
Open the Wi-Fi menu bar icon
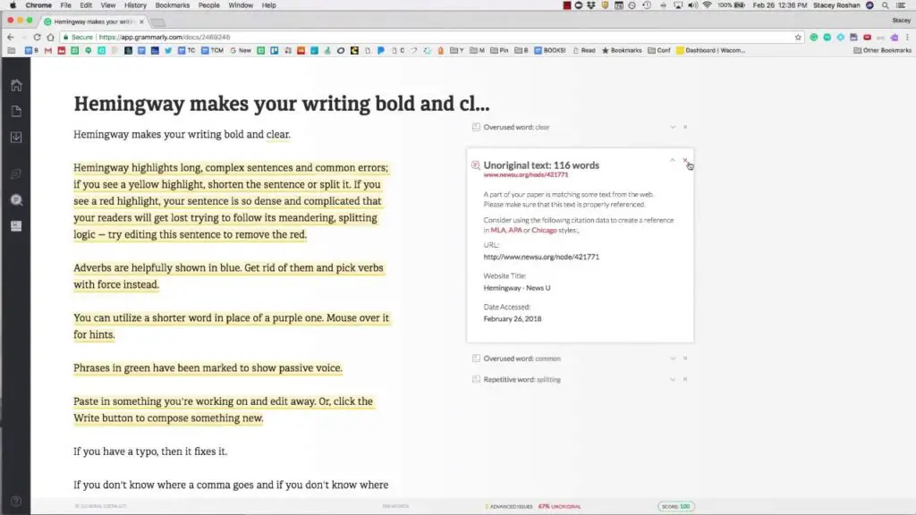(707, 5)
